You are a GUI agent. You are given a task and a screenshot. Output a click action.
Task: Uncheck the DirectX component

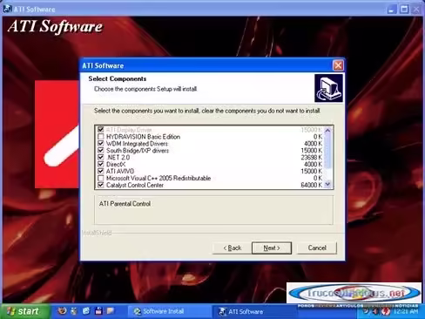coord(101,165)
